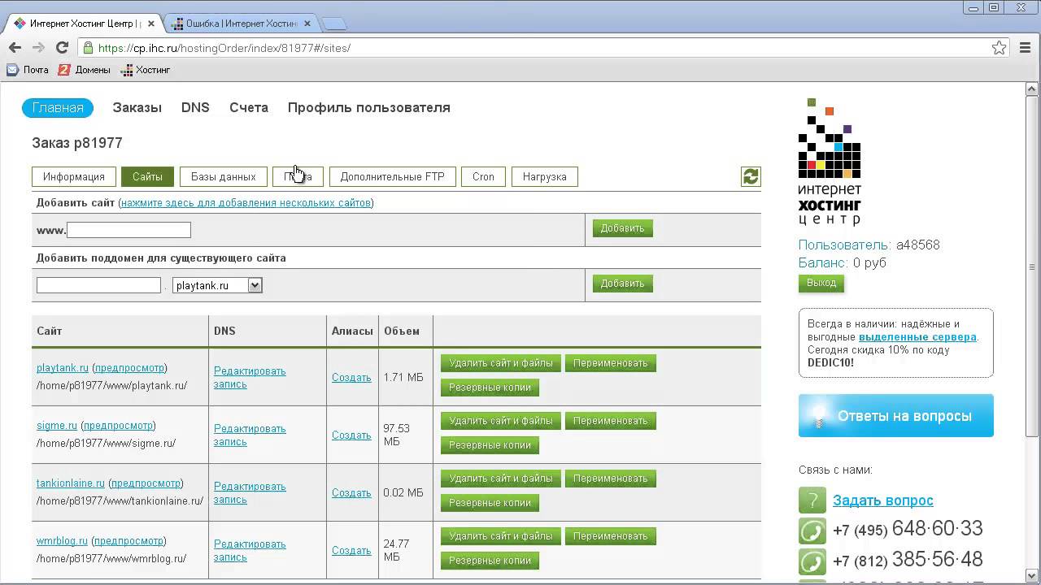The image size is (1041, 585).
Task: Click Добавить button for the subdomain
Action: [622, 284]
